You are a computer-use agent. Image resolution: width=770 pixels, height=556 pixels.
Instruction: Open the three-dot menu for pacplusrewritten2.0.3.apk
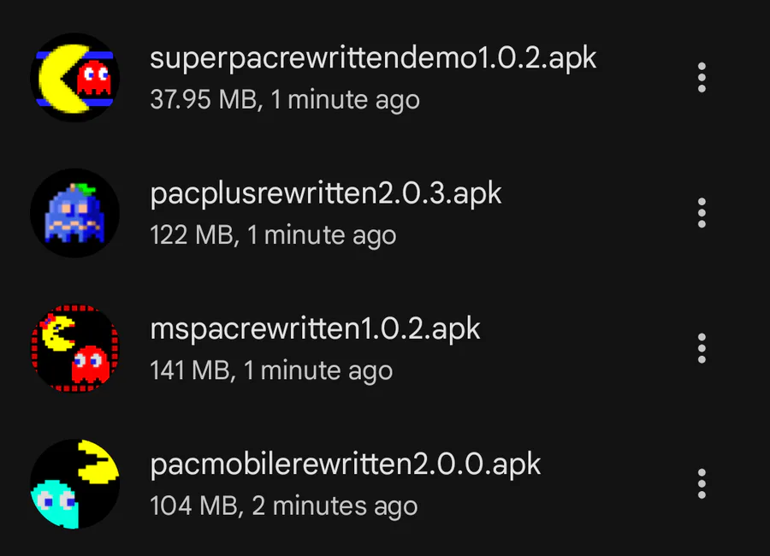tap(702, 213)
